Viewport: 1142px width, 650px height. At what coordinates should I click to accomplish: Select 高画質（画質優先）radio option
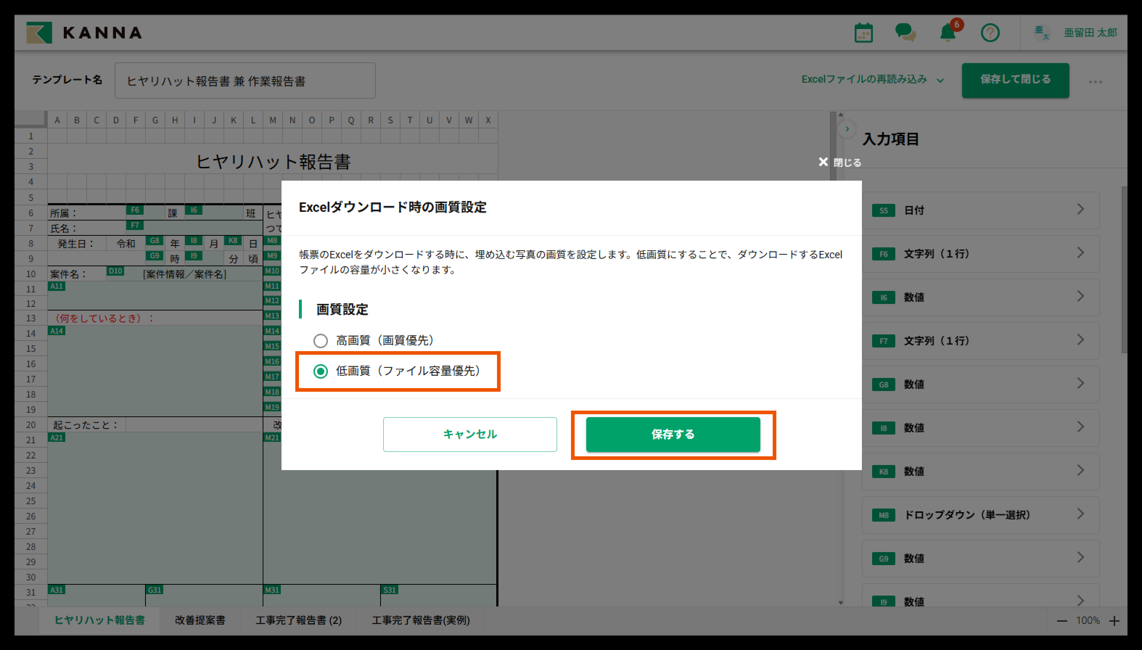pos(321,341)
